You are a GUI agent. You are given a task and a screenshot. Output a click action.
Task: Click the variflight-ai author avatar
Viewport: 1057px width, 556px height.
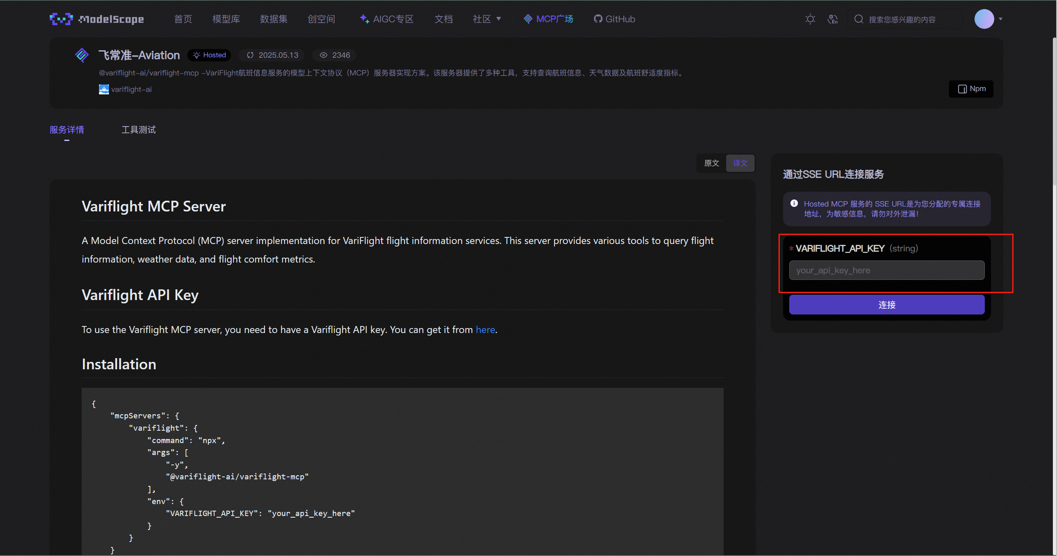pyautogui.click(x=104, y=89)
